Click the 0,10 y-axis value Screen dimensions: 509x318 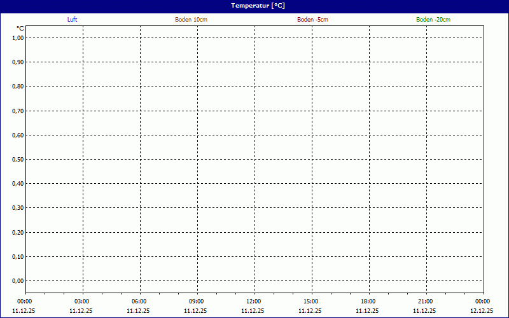pyautogui.click(x=18, y=257)
